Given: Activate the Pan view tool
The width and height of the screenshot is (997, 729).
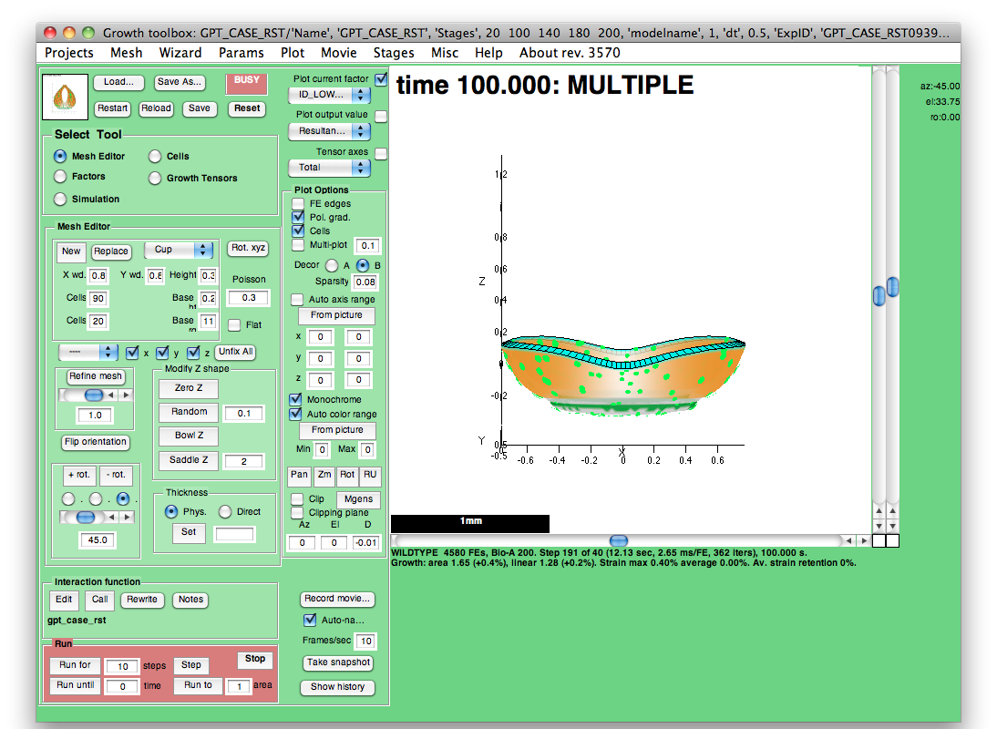Looking at the screenshot, I should (x=299, y=476).
